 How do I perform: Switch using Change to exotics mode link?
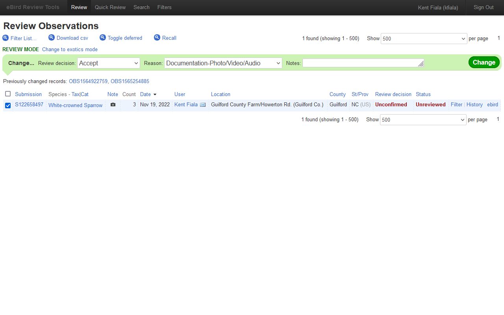[70, 50]
